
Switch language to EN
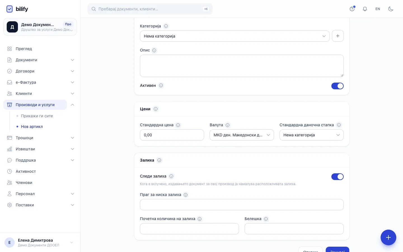click(378, 9)
